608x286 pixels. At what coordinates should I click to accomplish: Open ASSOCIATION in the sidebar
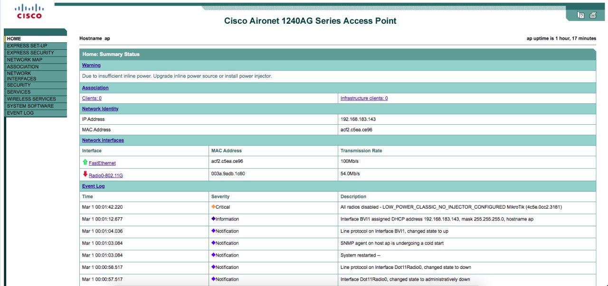click(36, 67)
